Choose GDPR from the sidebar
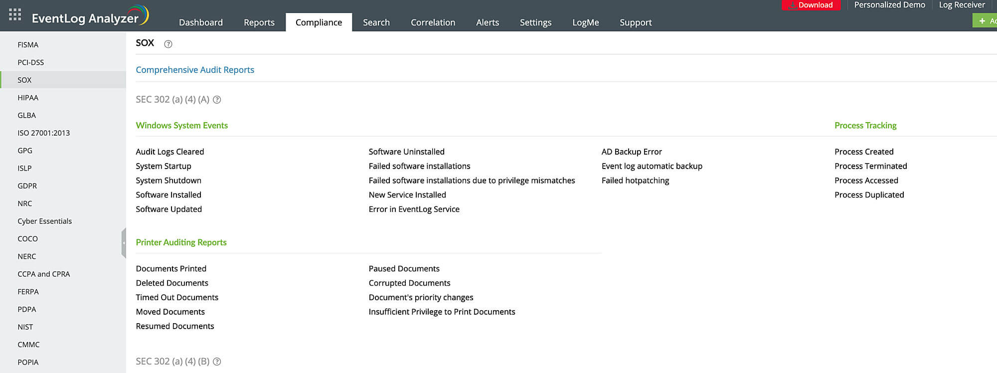Image resolution: width=997 pixels, height=373 pixels. (27, 186)
